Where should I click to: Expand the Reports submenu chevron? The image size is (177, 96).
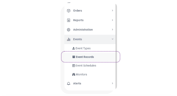pyautogui.click(x=113, y=20)
